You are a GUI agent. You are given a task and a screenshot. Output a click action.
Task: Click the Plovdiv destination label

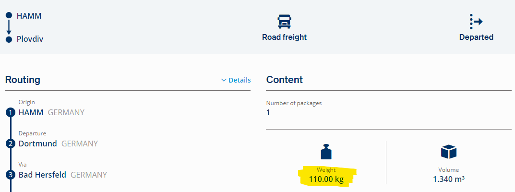pos(30,39)
